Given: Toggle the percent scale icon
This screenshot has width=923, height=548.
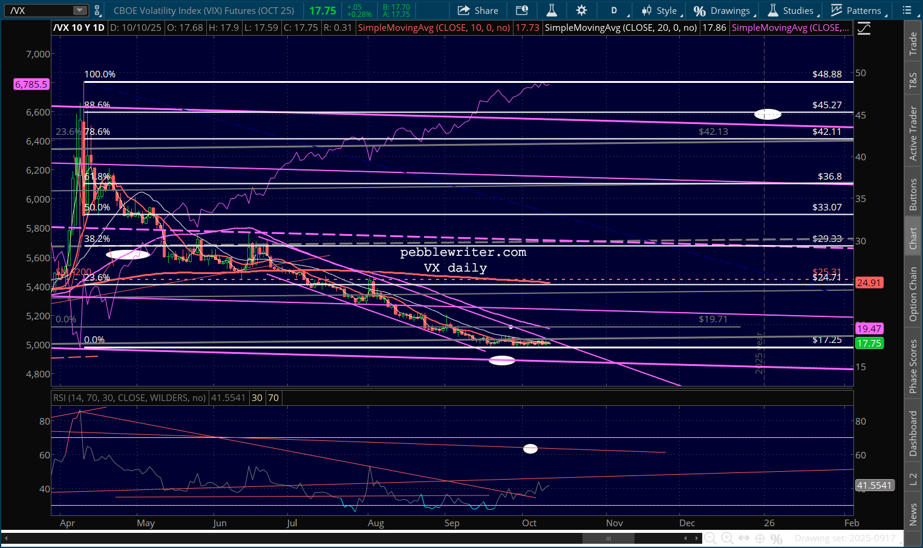Looking at the screenshot, I should tap(777, 538).
